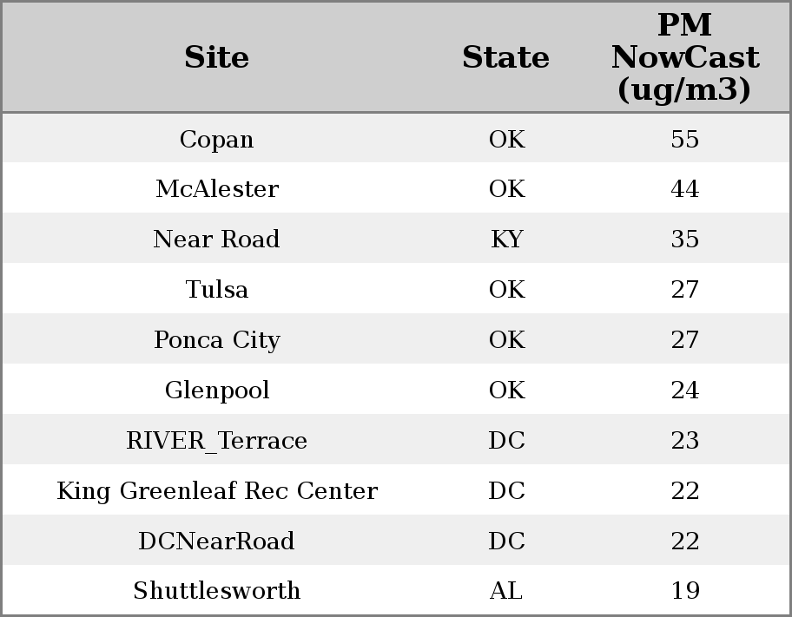792x617 pixels.
Task: Click the DCNearRoad site name
Action: [216, 542]
